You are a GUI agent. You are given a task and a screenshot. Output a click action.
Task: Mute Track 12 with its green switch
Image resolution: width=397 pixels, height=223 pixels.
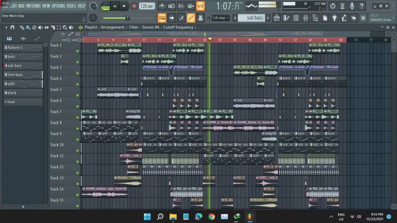(78, 173)
